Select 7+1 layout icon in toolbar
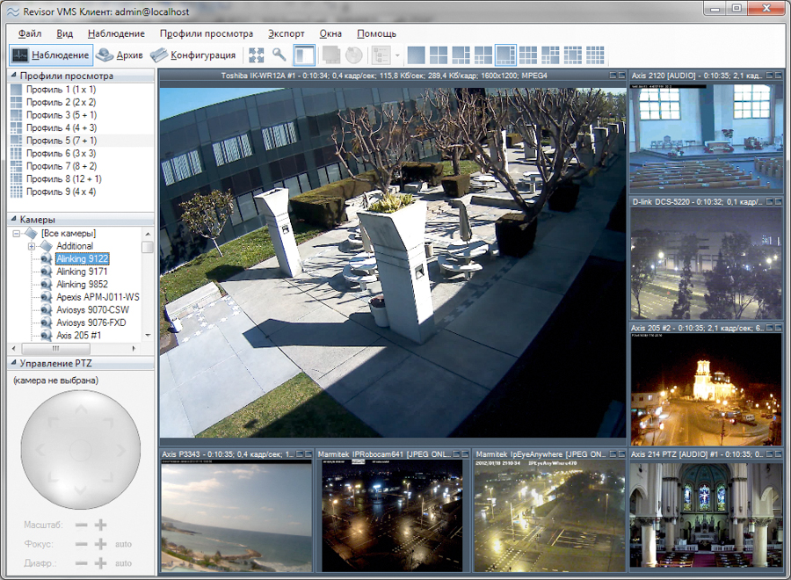Screen dimensions: 791x580 tap(505, 55)
